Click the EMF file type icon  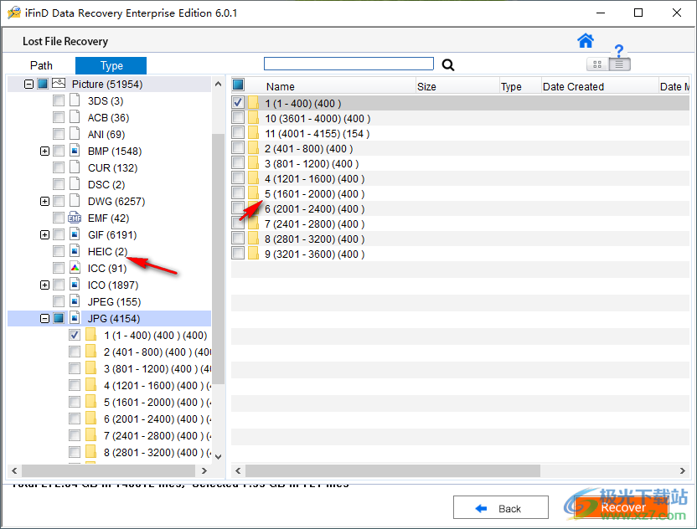coord(75,218)
